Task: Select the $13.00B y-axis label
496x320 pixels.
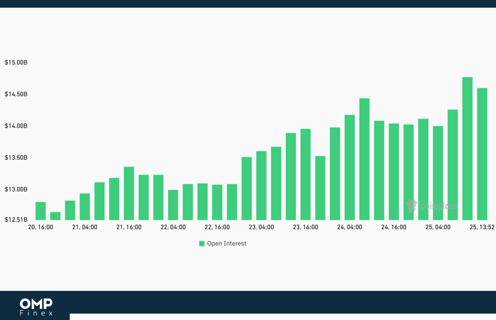Action: pos(16,189)
